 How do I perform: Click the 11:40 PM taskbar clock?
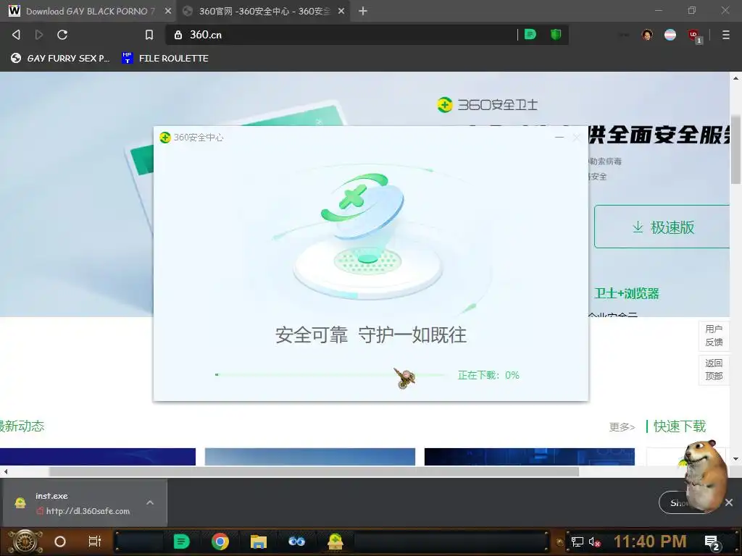click(650, 542)
